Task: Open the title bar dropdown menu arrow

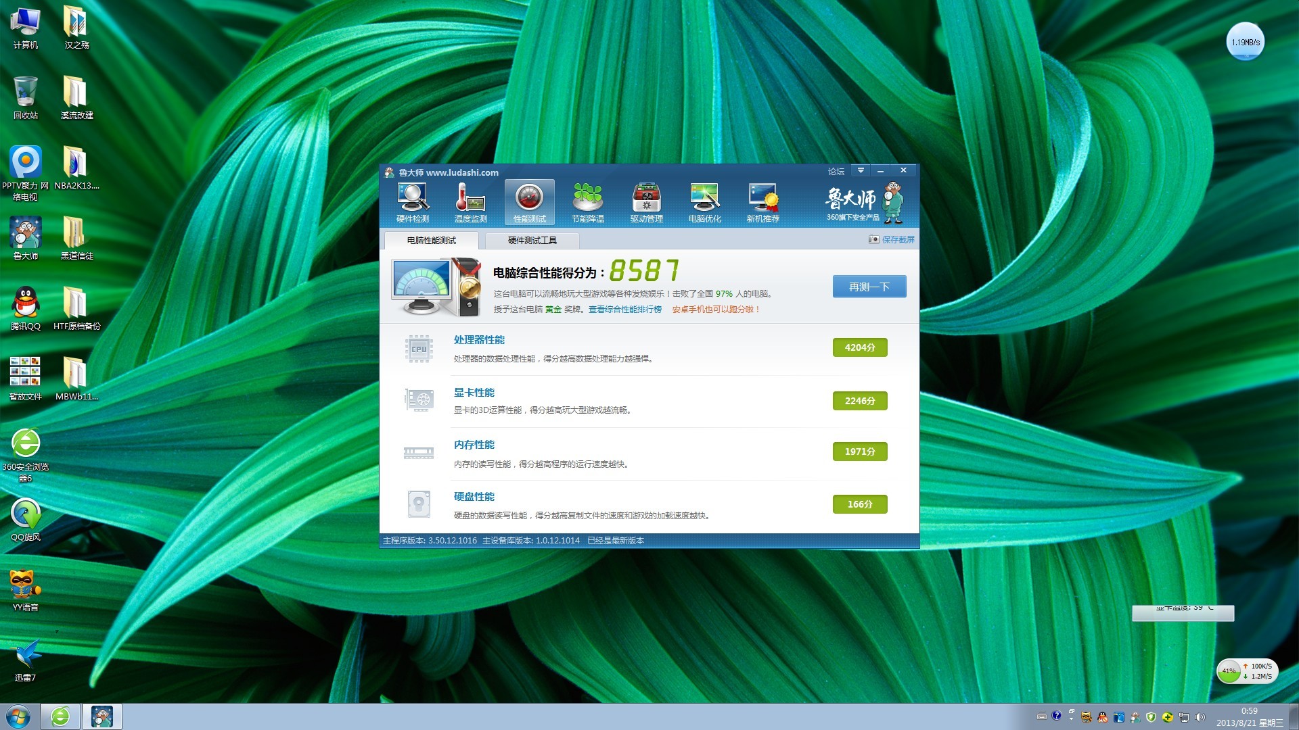Action: (861, 170)
